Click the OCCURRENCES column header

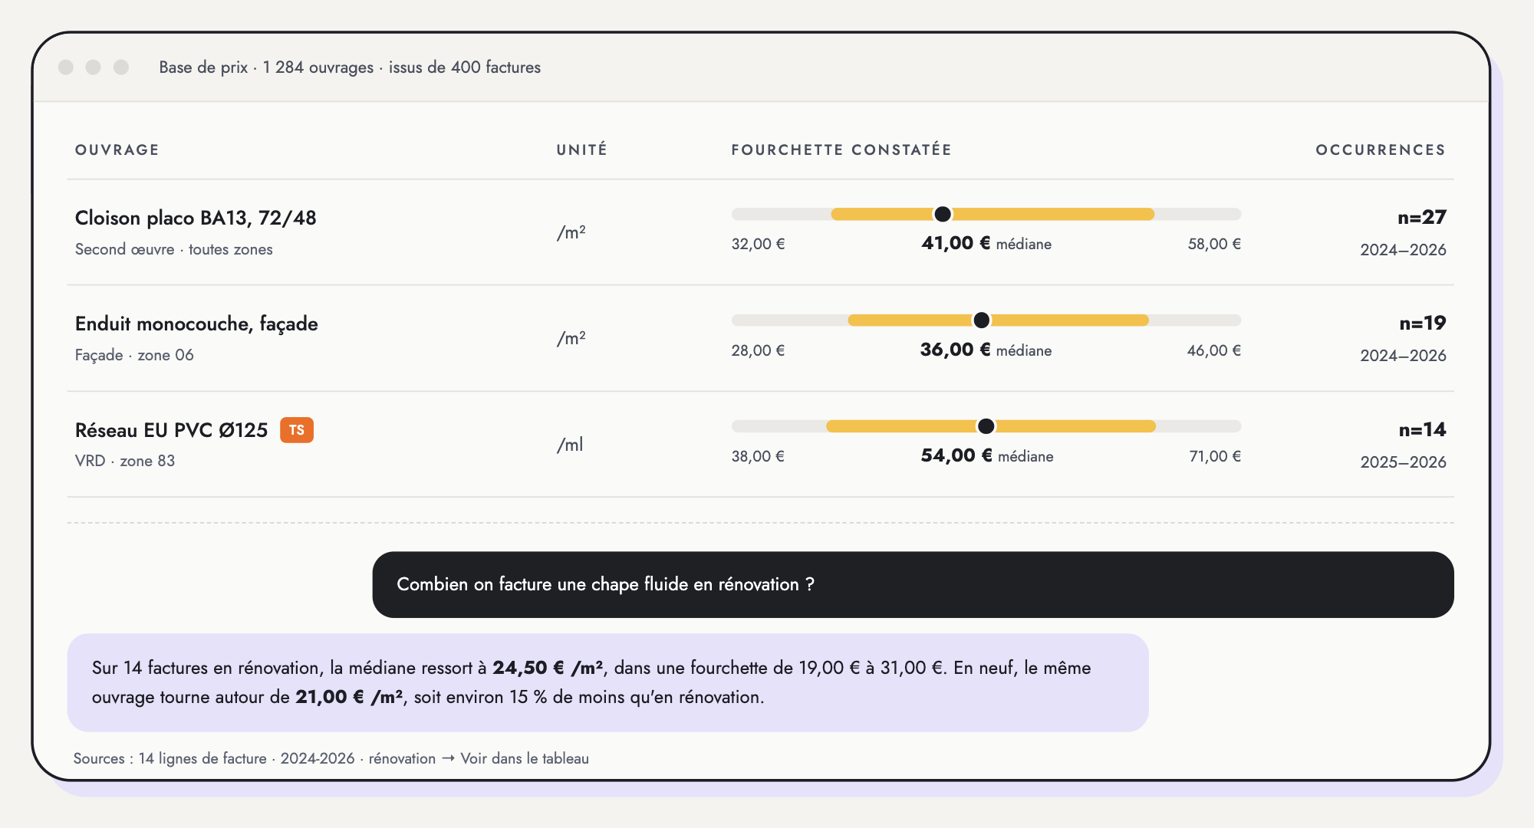click(1381, 149)
